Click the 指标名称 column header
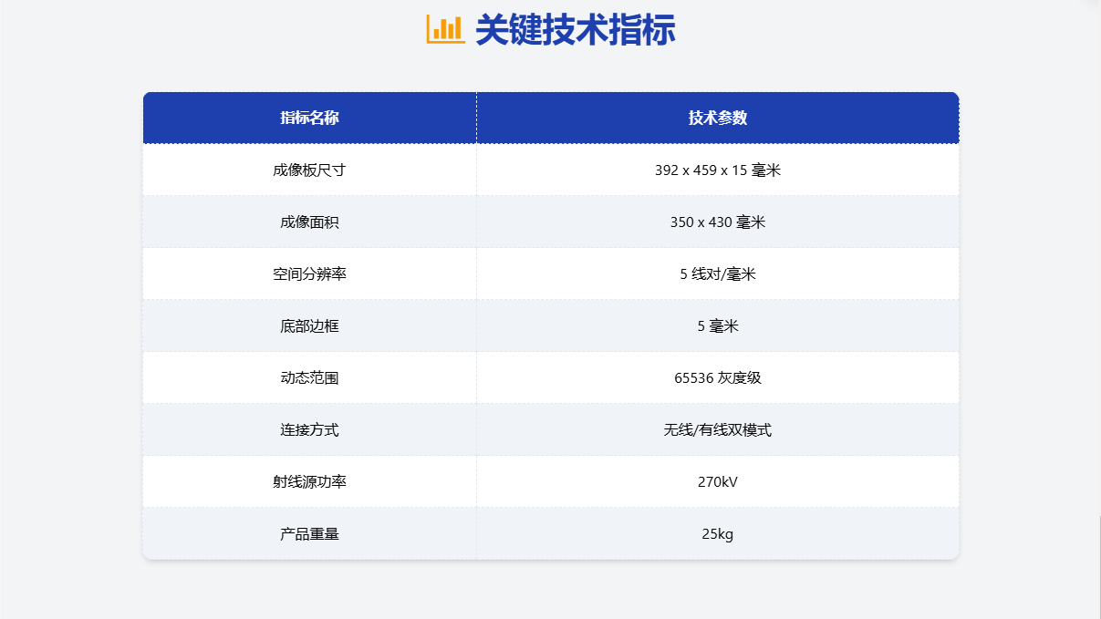 pos(308,118)
